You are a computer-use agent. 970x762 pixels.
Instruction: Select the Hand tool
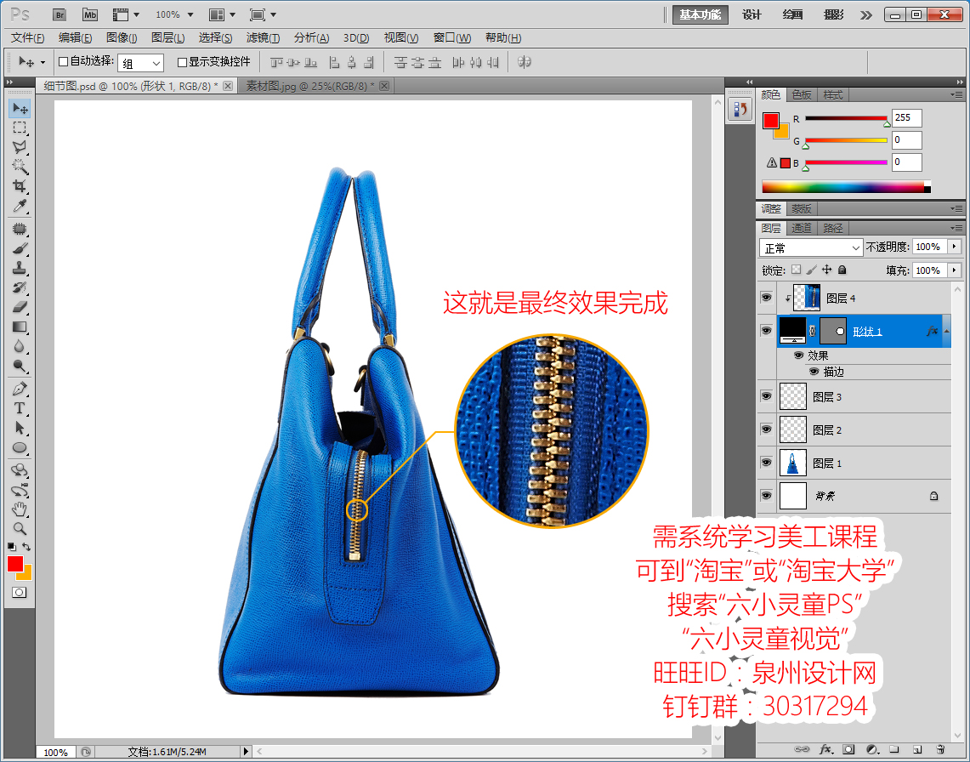point(20,509)
